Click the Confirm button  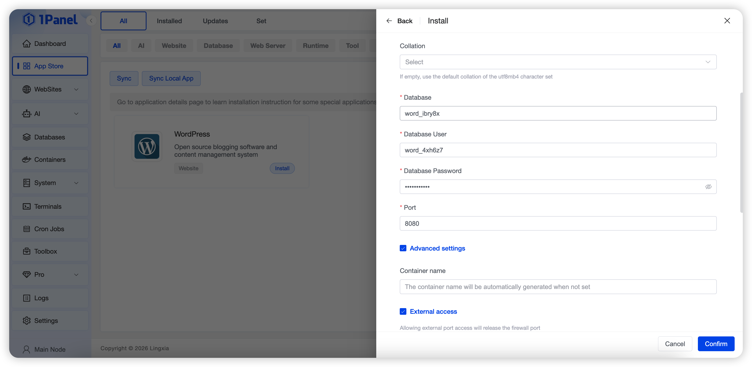tap(716, 344)
